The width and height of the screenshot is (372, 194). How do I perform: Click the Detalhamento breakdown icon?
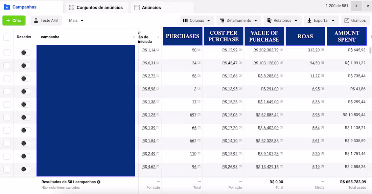click(x=222, y=21)
